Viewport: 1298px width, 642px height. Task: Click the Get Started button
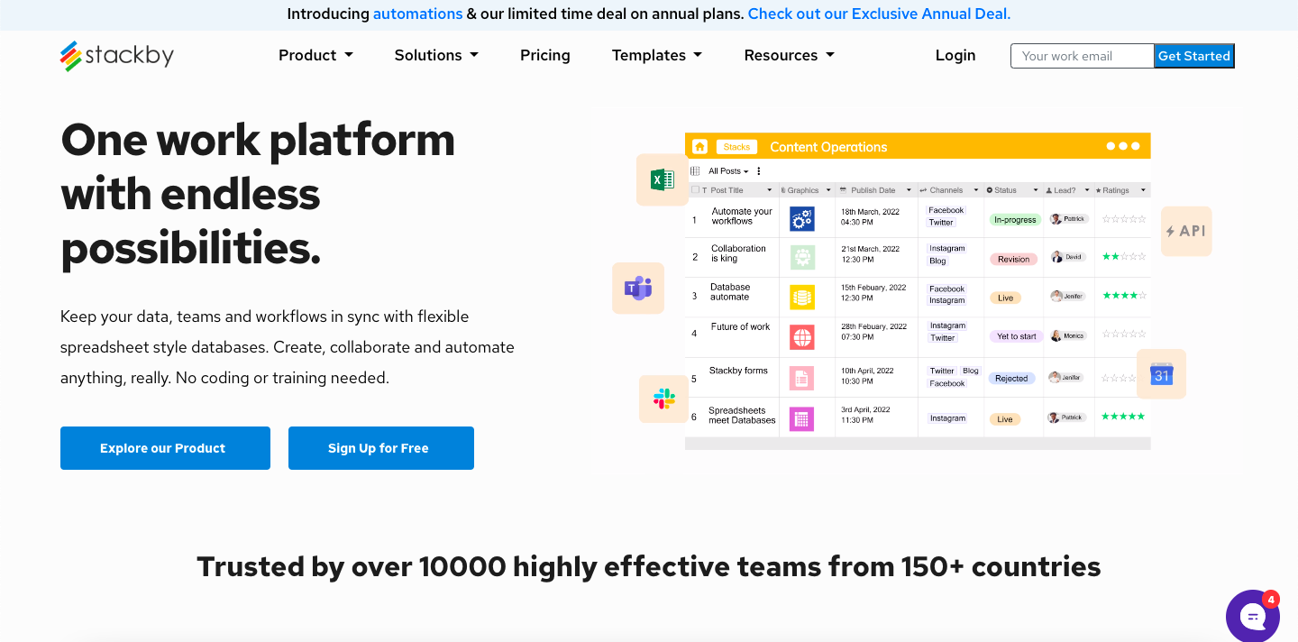[1194, 56]
